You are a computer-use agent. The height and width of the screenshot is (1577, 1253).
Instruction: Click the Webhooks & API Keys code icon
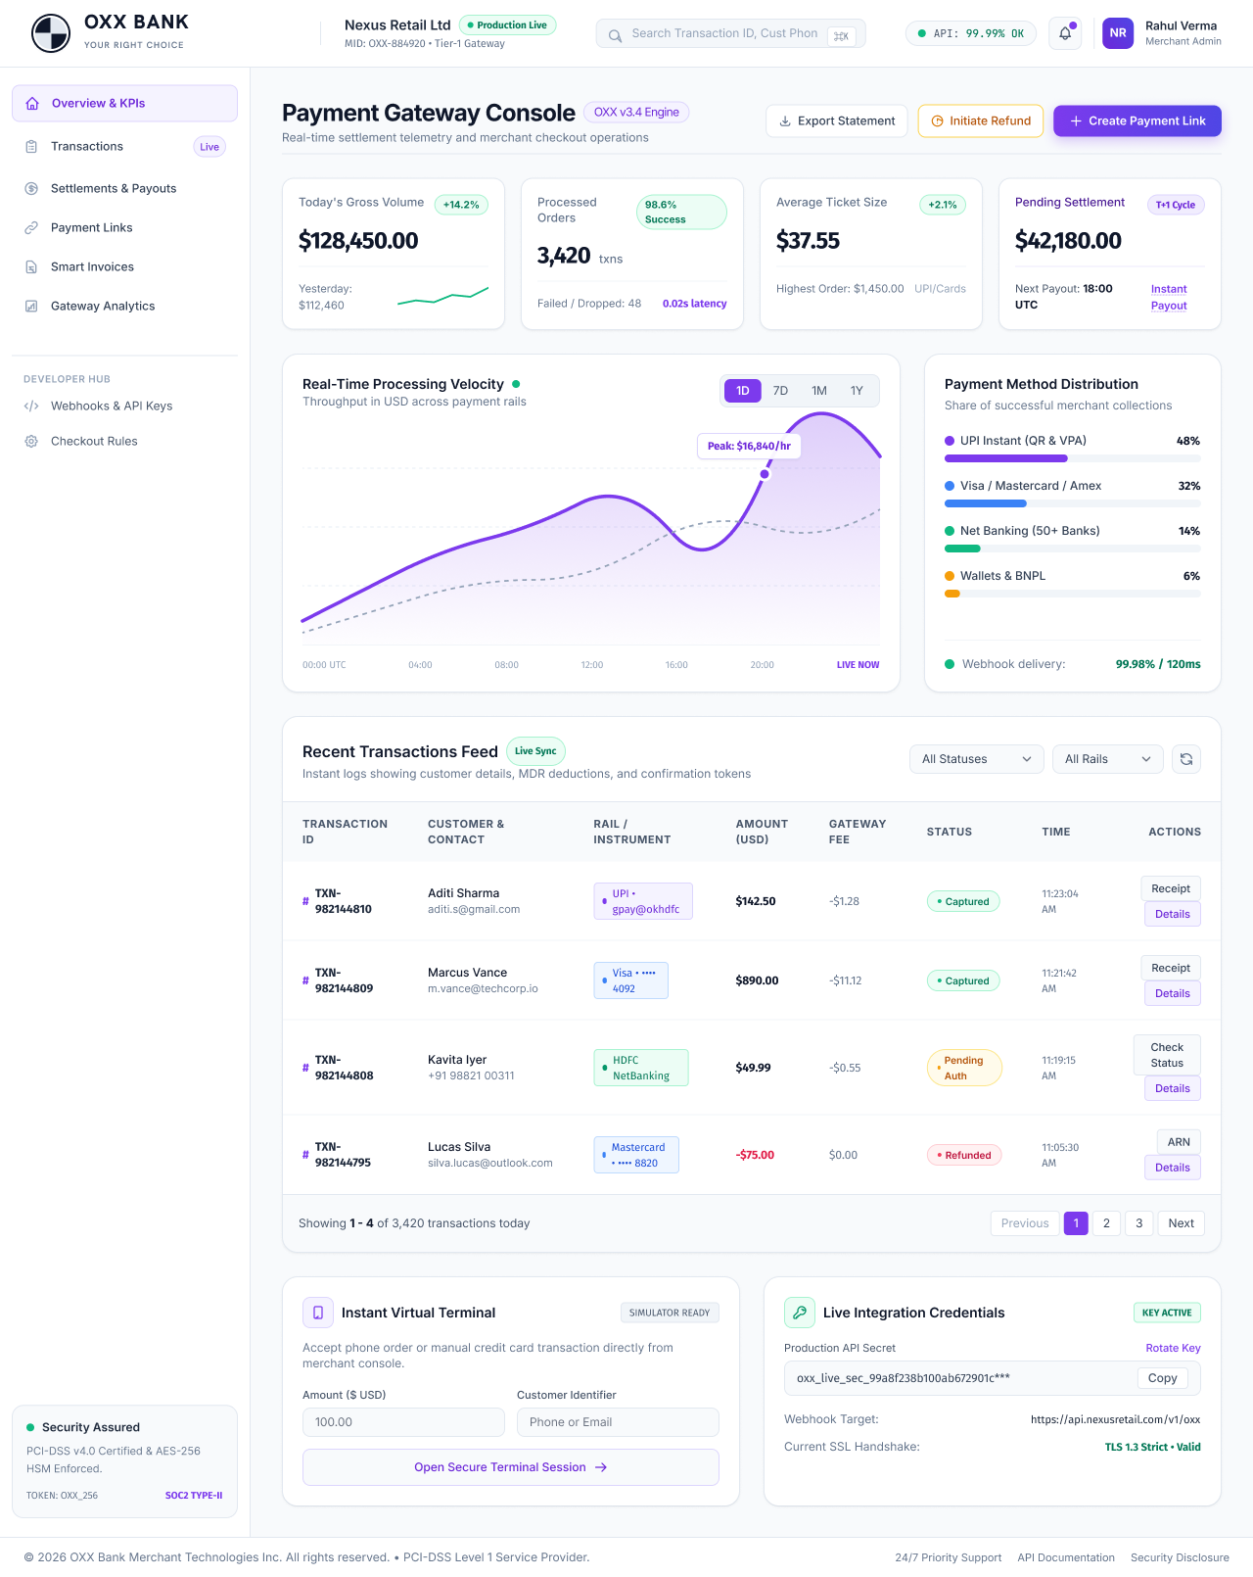[31, 406]
